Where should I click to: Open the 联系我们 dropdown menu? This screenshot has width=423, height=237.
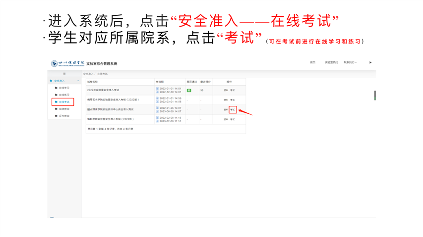[350, 63]
